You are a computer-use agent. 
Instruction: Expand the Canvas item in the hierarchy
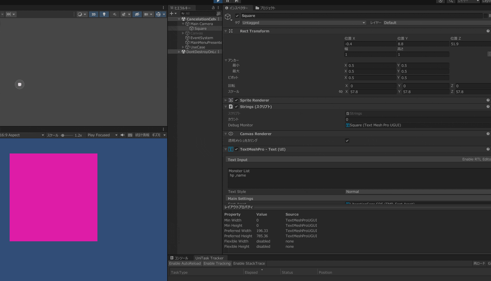tap(183, 33)
